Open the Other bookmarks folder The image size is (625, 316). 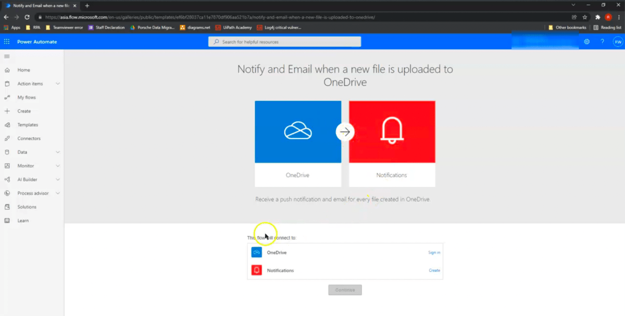click(567, 28)
